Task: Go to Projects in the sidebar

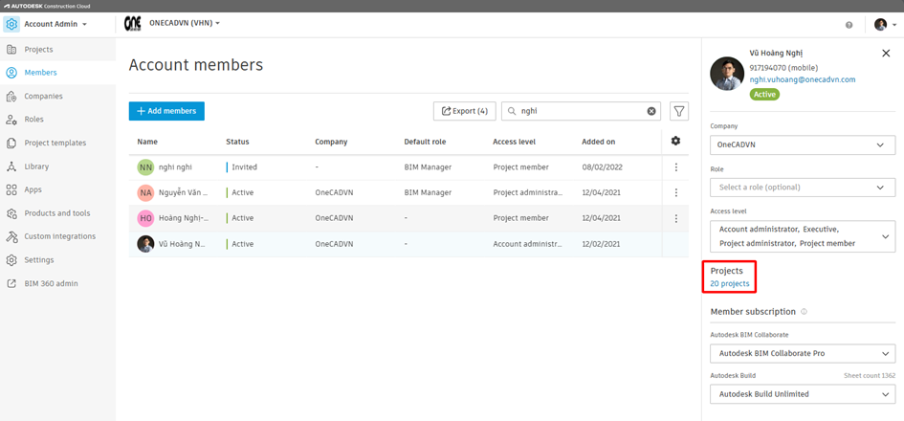Action: tap(38, 50)
